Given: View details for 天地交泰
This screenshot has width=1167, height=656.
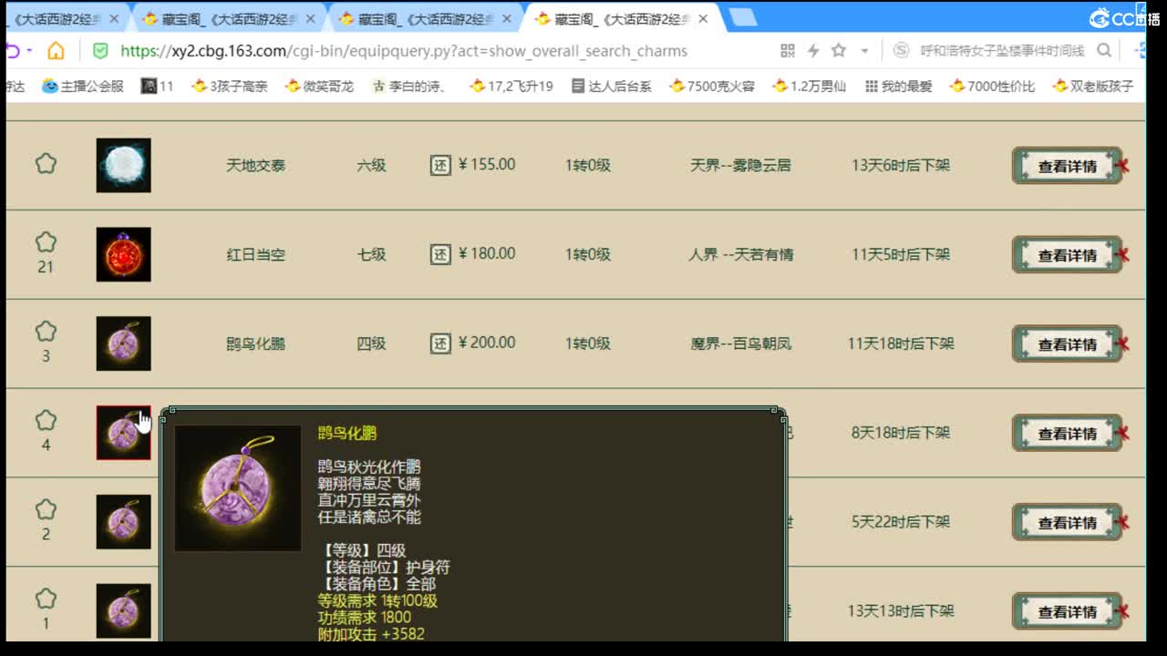Looking at the screenshot, I should pyautogui.click(x=1067, y=166).
